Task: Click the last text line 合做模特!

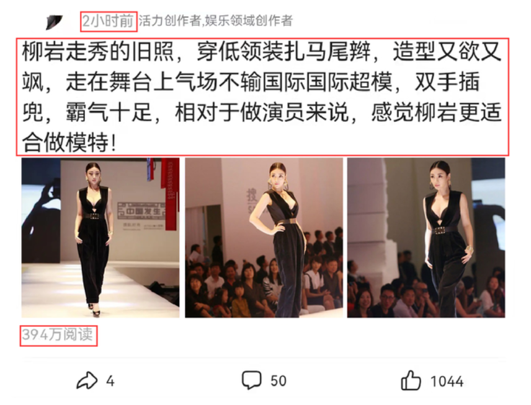Action: click(69, 142)
